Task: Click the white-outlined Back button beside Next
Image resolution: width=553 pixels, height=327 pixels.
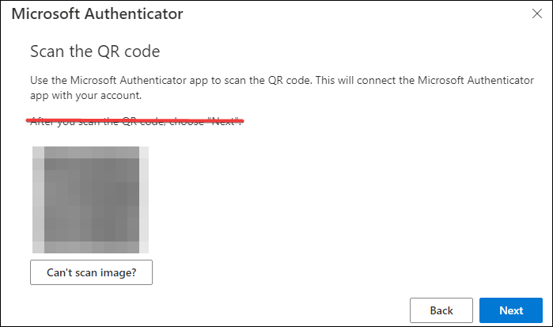Action: click(x=441, y=310)
